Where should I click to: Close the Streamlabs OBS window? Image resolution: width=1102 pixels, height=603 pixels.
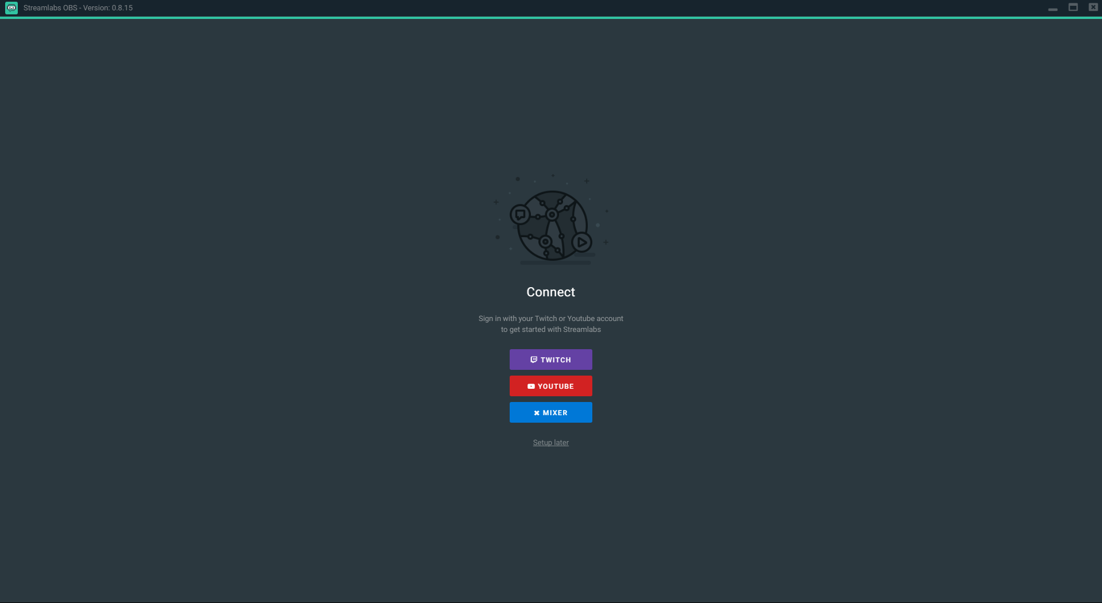point(1093,7)
